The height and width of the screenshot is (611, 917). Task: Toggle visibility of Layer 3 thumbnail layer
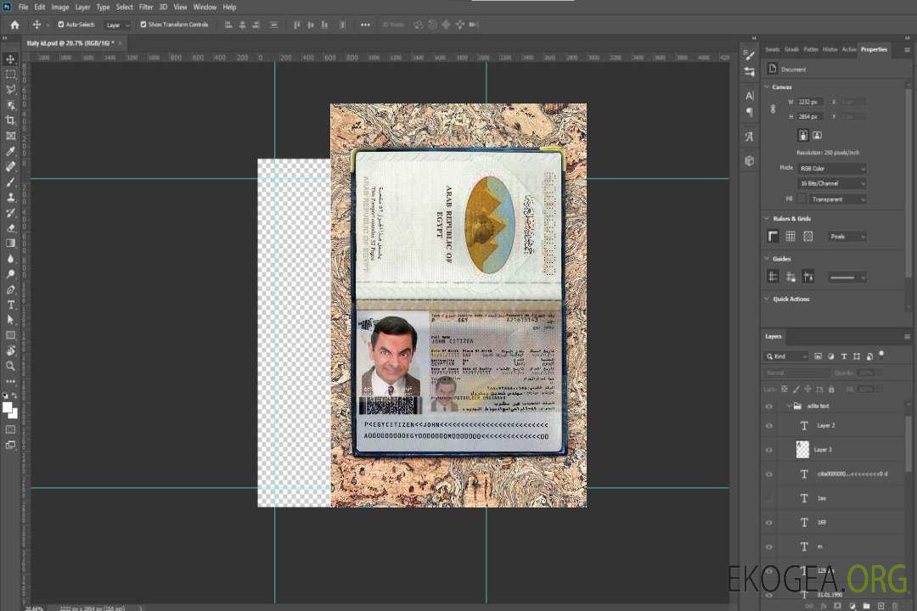click(769, 451)
